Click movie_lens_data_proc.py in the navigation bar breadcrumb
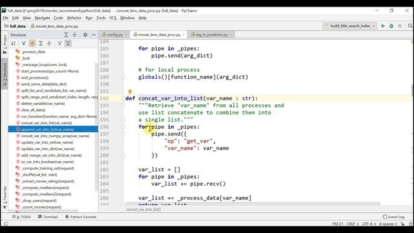 54,26
